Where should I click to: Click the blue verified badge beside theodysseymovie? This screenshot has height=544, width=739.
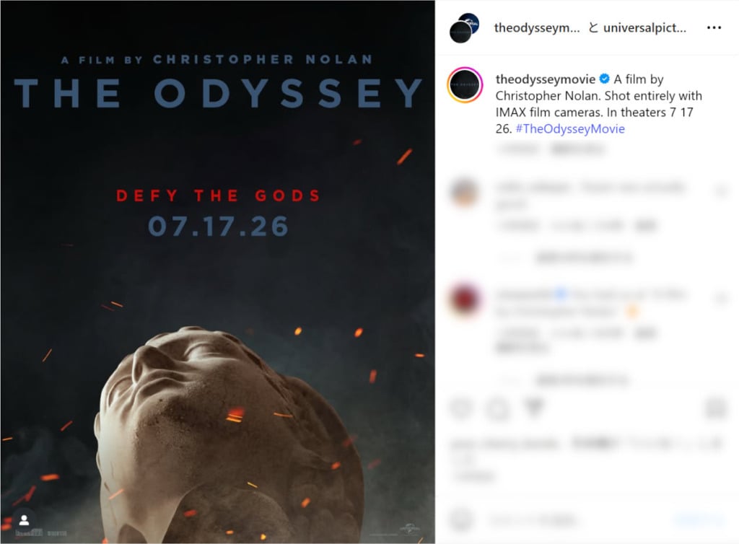tap(604, 79)
